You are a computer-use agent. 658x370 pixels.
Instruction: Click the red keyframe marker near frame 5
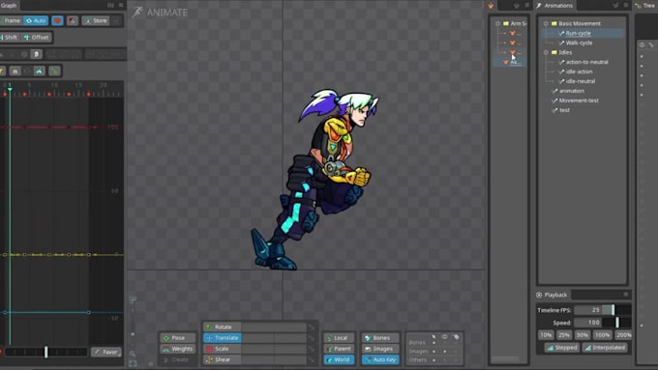(25, 95)
